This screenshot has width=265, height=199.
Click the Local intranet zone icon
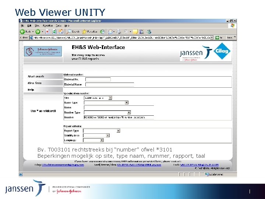pos(207,174)
